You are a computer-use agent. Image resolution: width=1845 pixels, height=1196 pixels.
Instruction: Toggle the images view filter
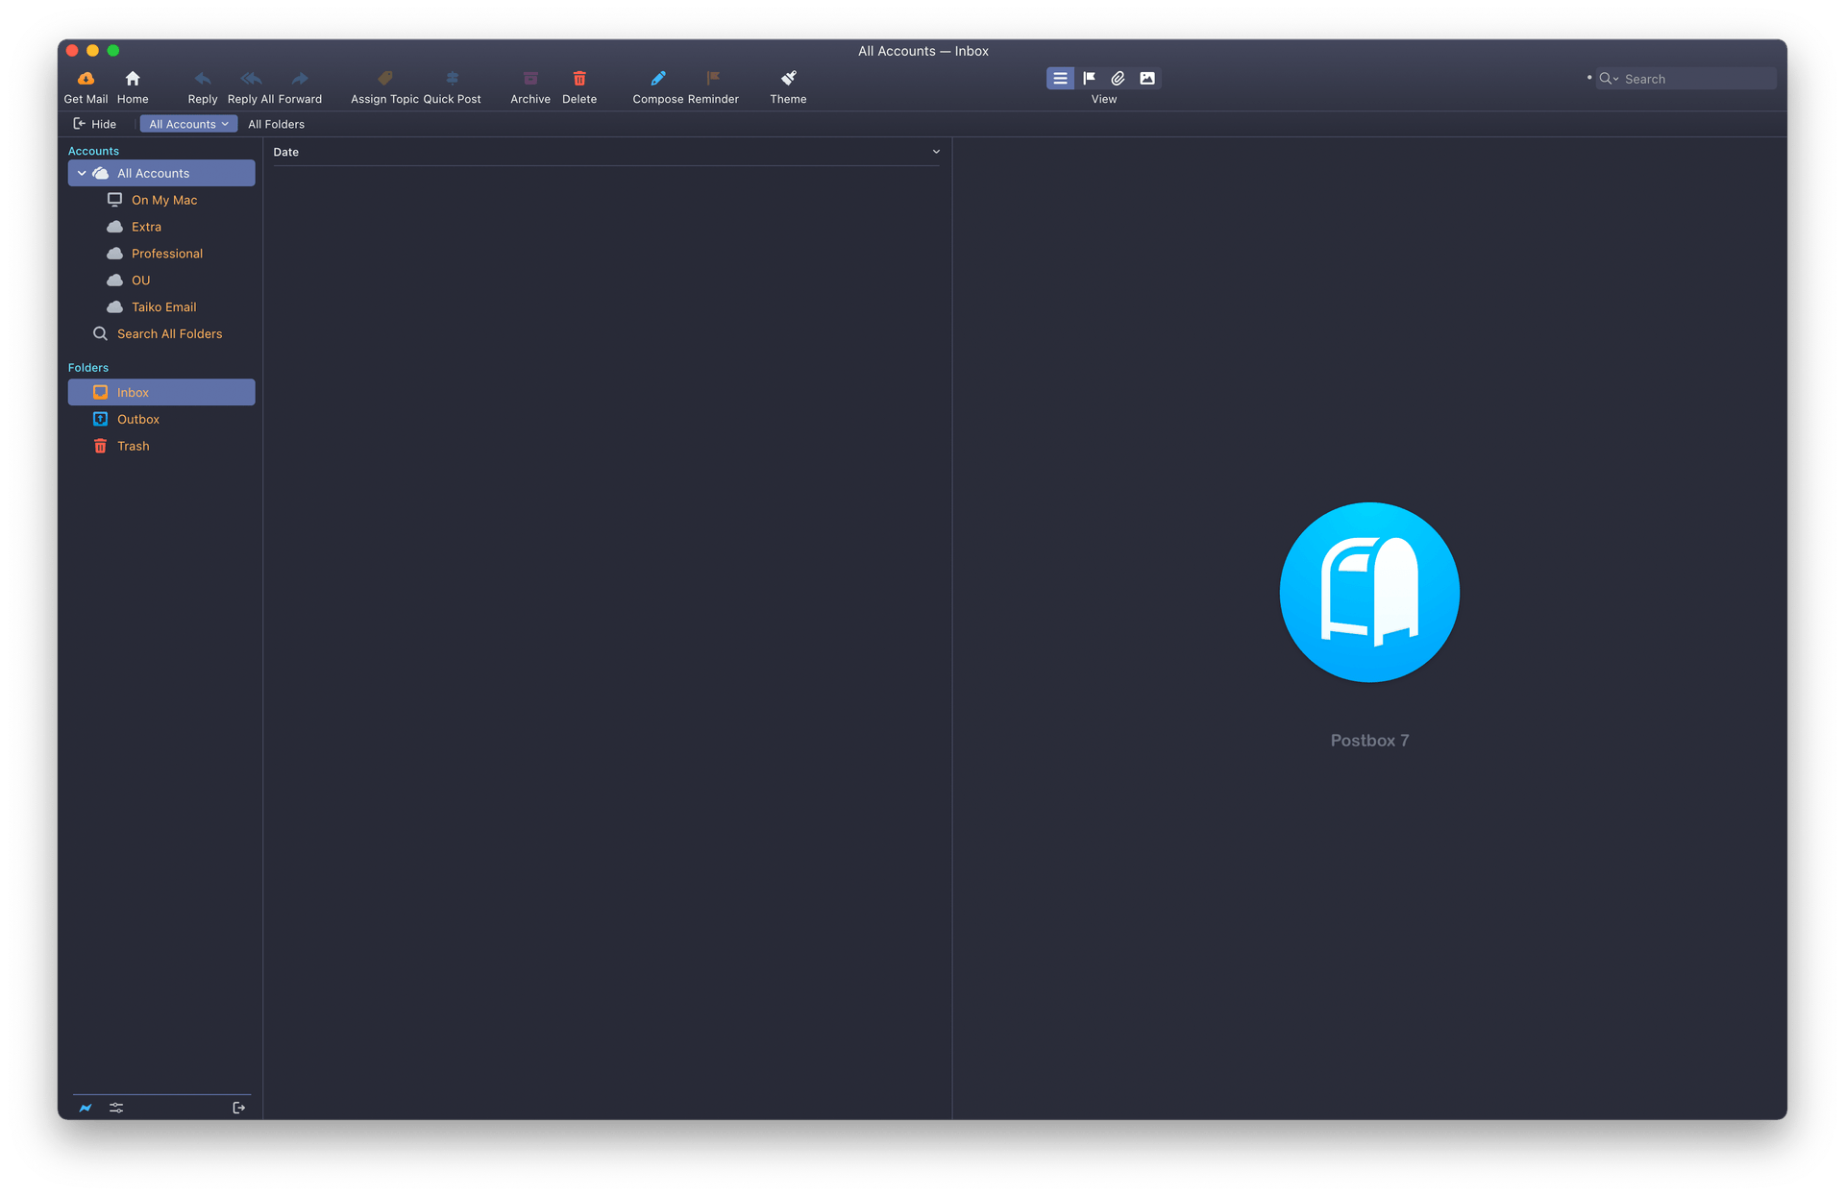[x=1147, y=78]
